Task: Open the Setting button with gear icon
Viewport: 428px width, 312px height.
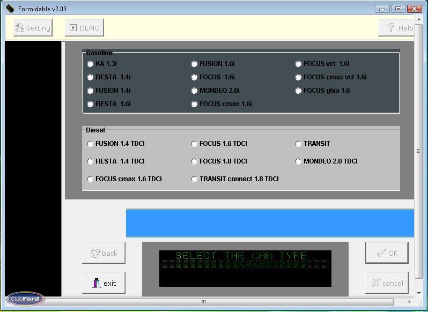Action: (x=33, y=28)
